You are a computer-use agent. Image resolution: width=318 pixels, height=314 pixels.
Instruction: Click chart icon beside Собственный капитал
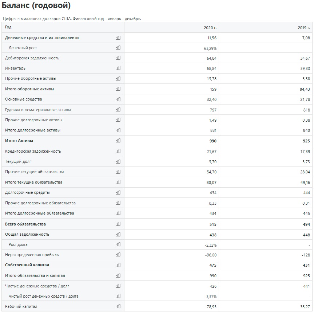coord(118,265)
